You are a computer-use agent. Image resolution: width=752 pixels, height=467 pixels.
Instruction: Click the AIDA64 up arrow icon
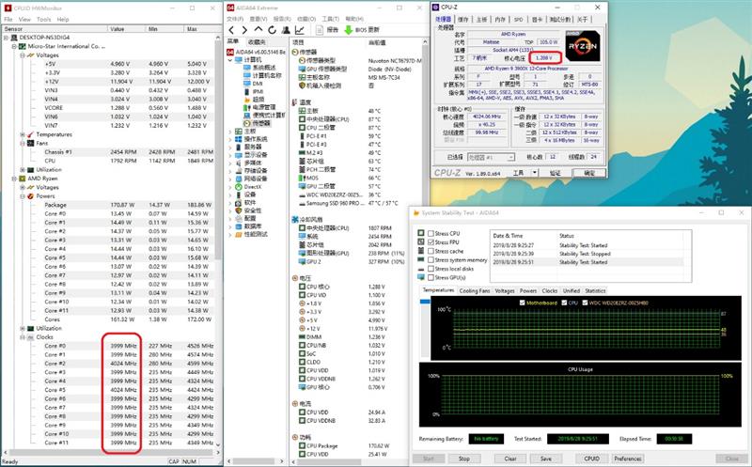257,30
